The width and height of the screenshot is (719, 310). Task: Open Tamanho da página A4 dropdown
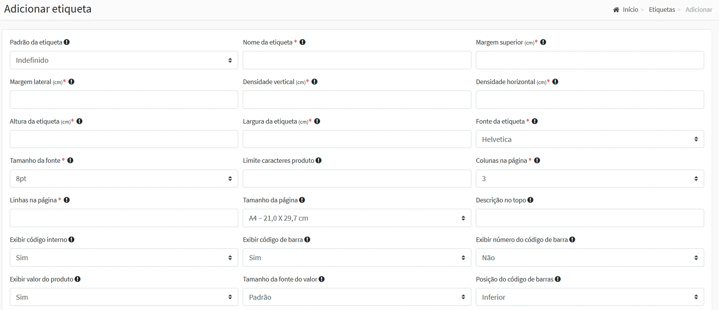[356, 218]
